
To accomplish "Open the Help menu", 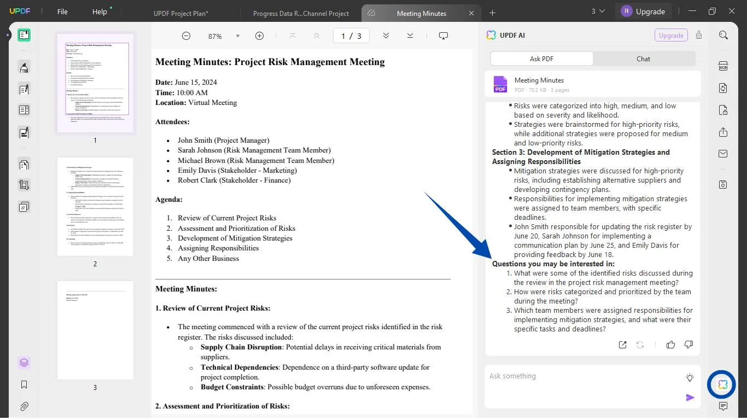I will click(100, 11).
